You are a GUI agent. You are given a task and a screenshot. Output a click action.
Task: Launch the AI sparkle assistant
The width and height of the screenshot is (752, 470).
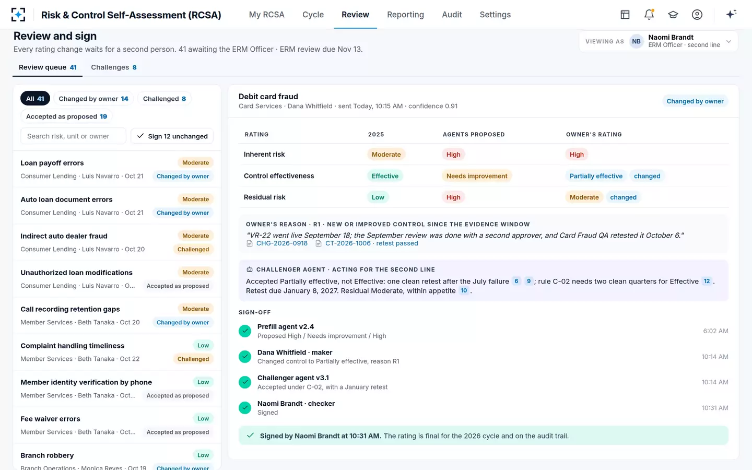[x=731, y=14]
